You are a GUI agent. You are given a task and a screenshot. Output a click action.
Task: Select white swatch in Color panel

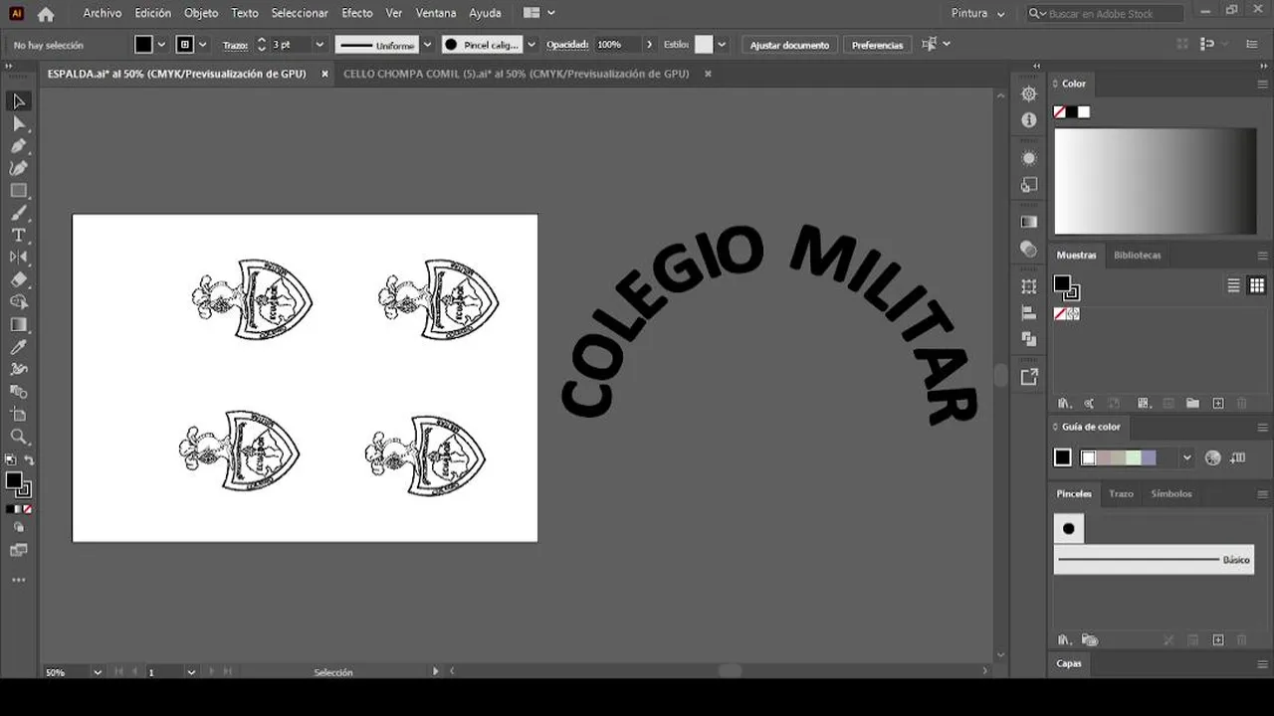1084,112
